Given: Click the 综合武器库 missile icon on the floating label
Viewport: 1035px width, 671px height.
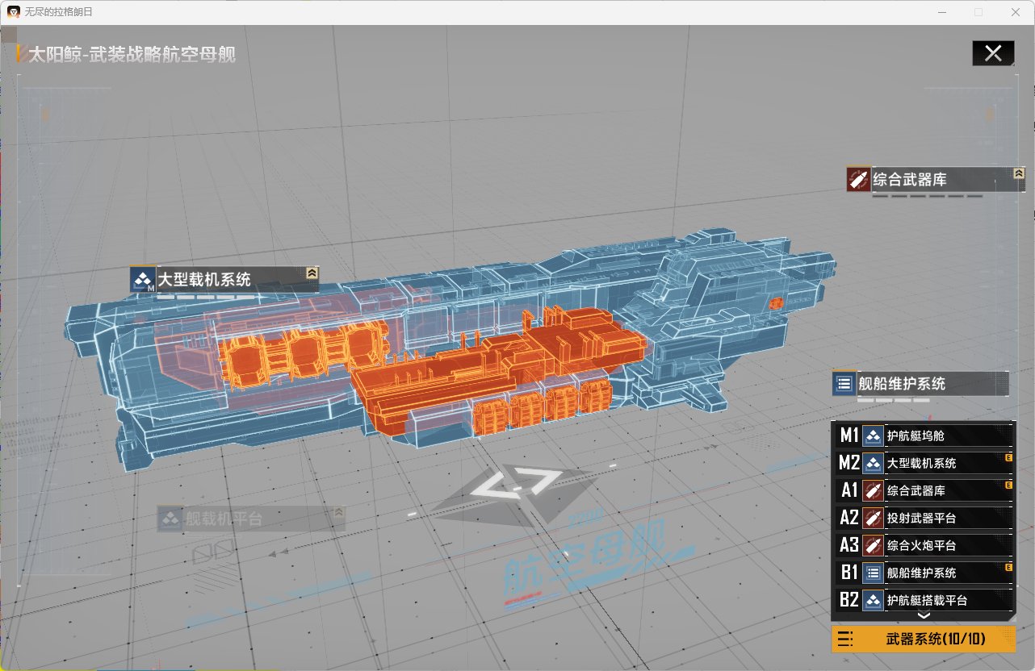Looking at the screenshot, I should click(858, 179).
